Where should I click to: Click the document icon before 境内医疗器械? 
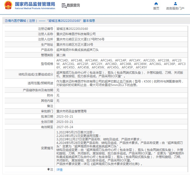(x=6, y=21)
